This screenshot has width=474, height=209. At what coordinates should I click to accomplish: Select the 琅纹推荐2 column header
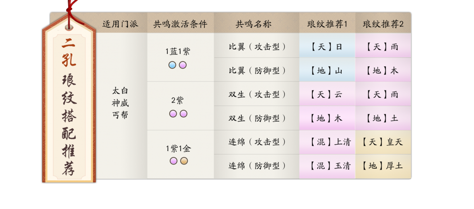click(383, 24)
